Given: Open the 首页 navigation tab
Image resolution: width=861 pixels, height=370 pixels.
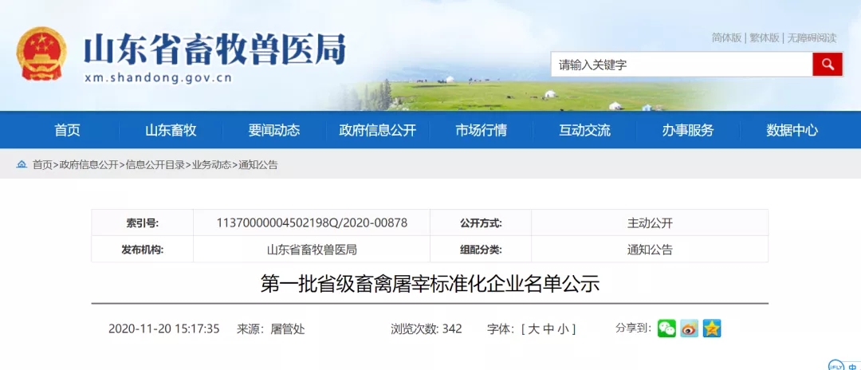Looking at the screenshot, I should tap(67, 130).
